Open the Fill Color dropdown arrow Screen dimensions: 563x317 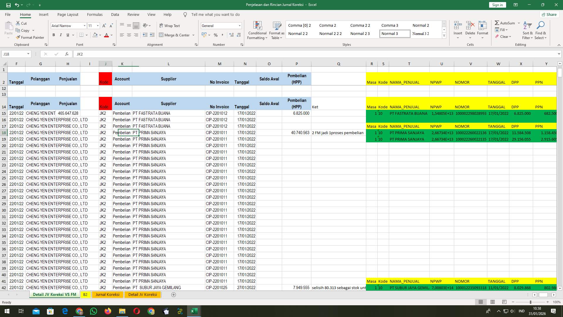[x=100, y=35]
